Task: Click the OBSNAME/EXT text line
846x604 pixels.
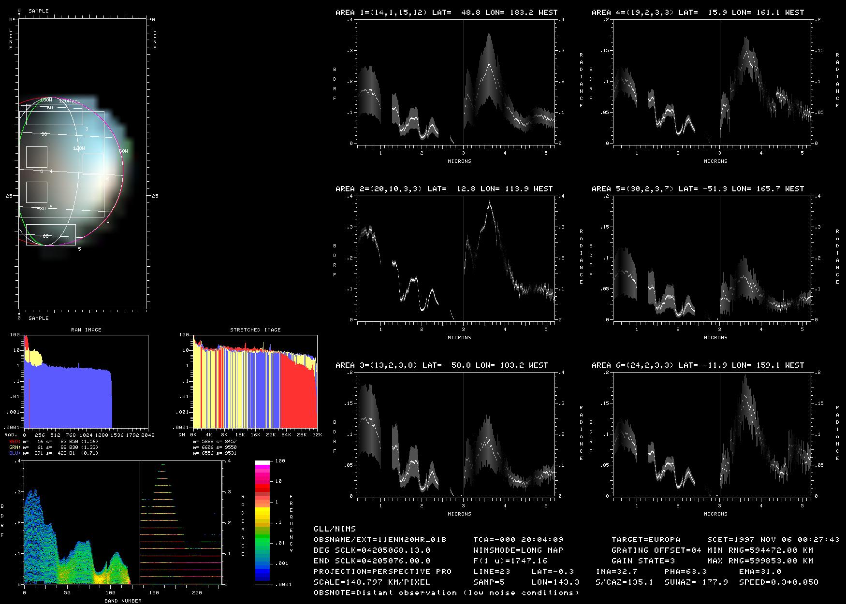Action: 380,539
